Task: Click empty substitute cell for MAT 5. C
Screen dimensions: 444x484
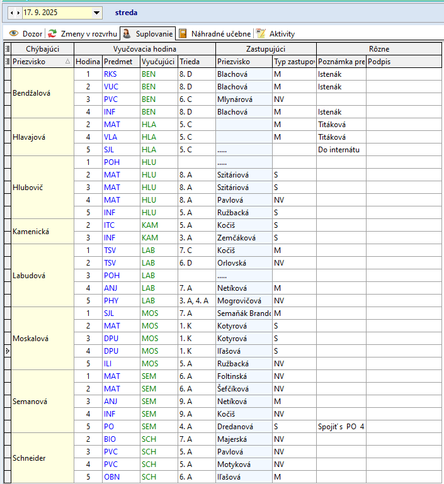Action: coord(244,125)
